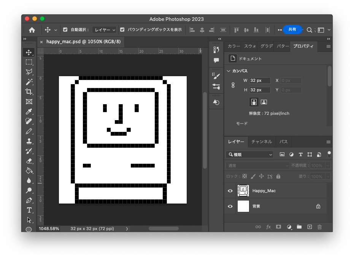
Task: Select the Polygonal Lasso tool
Action: [x=29, y=72]
